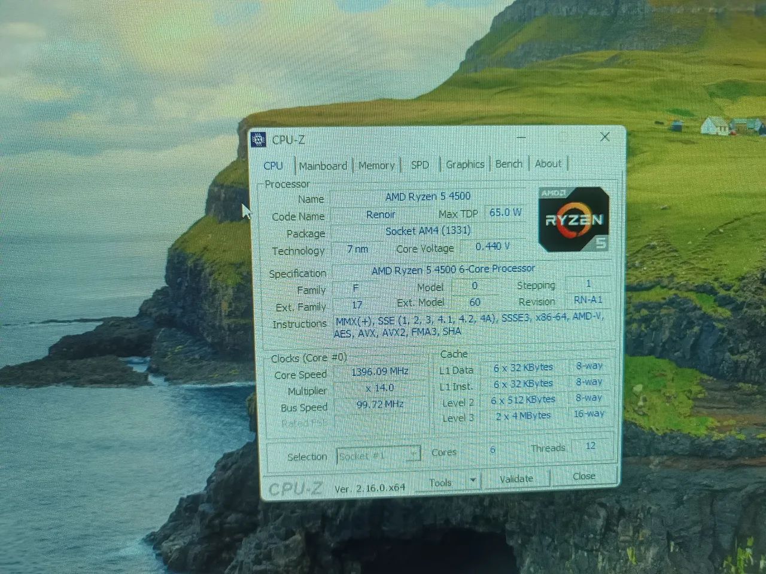Click the Ext. Model value 60
The width and height of the screenshot is (766, 574).
pyautogui.click(x=475, y=302)
